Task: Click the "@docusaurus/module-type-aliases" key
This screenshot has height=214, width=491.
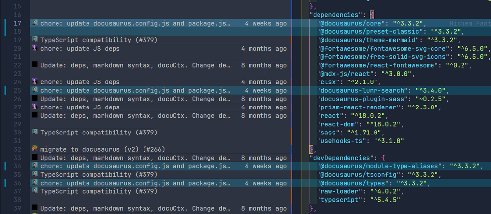Action: [379, 166]
